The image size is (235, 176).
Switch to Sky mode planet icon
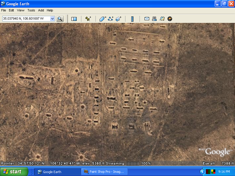[x=170, y=19]
